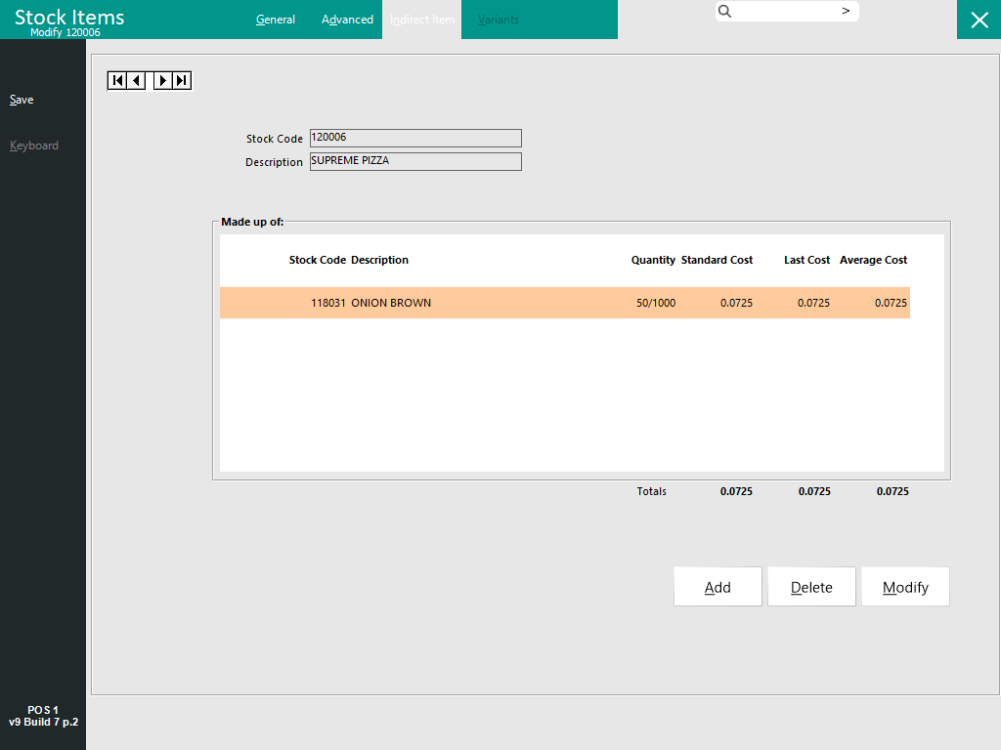
Task: Click Last Cost column header
Action: point(806,260)
